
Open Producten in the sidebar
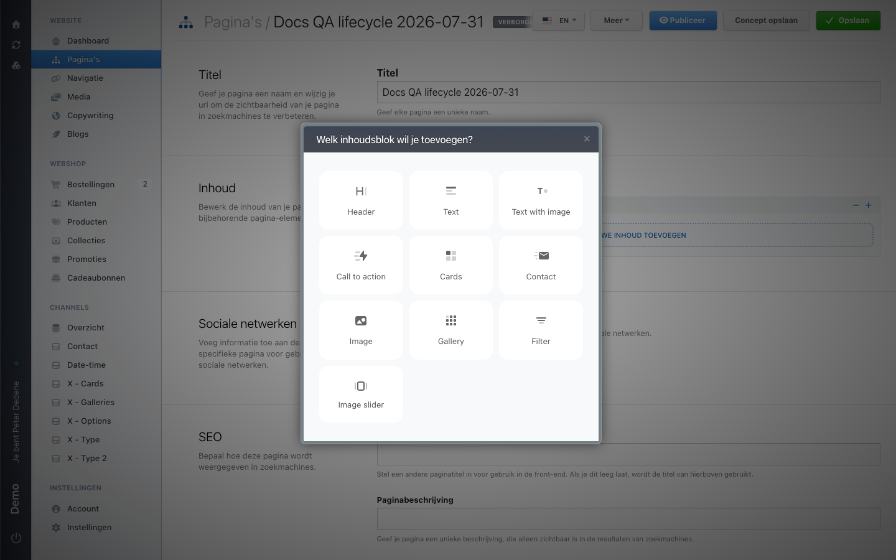tap(96, 222)
